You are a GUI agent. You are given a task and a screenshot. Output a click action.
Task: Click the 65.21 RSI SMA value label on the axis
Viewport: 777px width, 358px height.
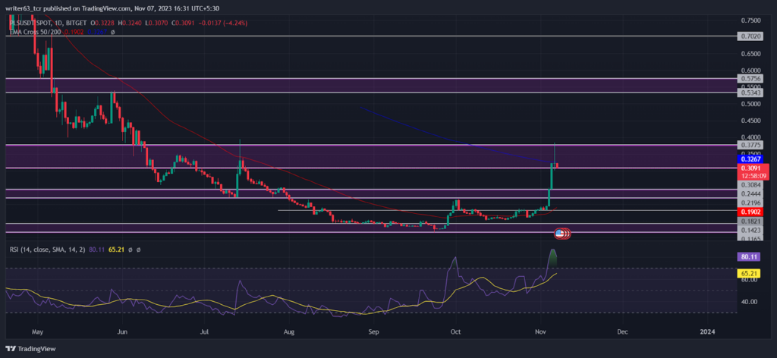pos(749,273)
